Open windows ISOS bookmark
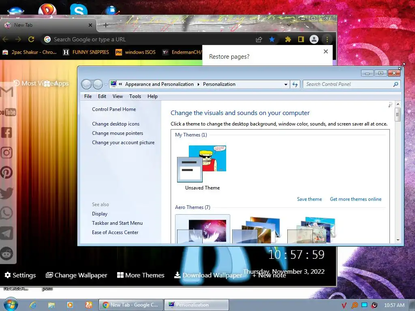 (135, 52)
